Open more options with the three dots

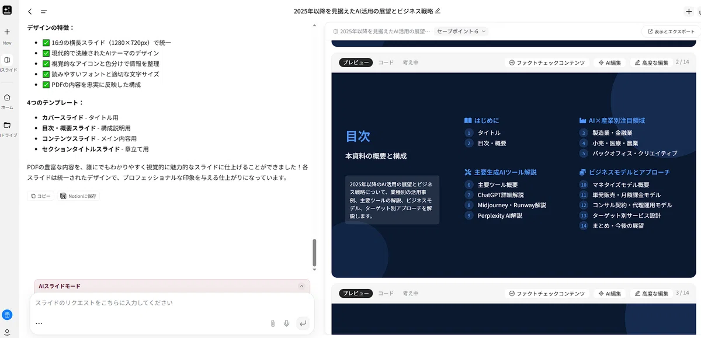(x=39, y=323)
